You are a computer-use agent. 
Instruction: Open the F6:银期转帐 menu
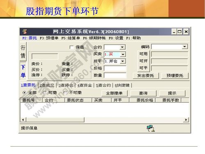click(94, 38)
